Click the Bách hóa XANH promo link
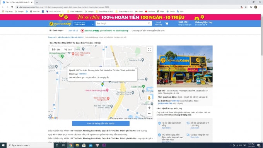This screenshot has width=263, height=148. click(x=104, y=31)
